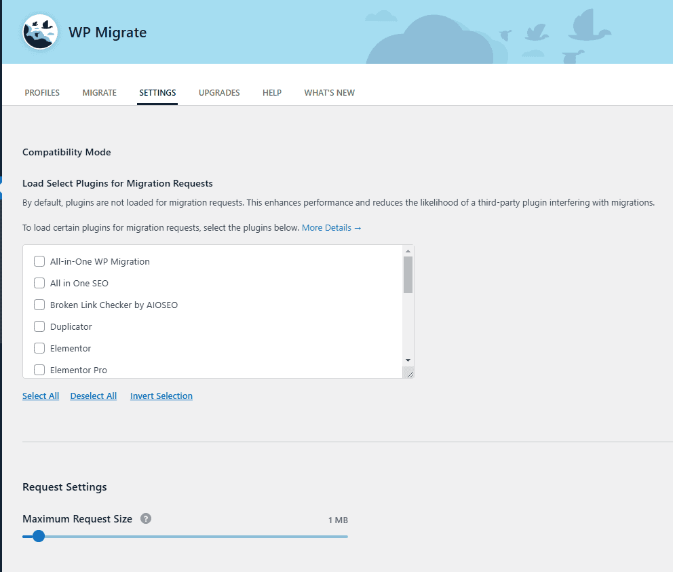Viewport: 673px width, 572px height.
Task: Click the Invert Selection link
Action: (161, 396)
